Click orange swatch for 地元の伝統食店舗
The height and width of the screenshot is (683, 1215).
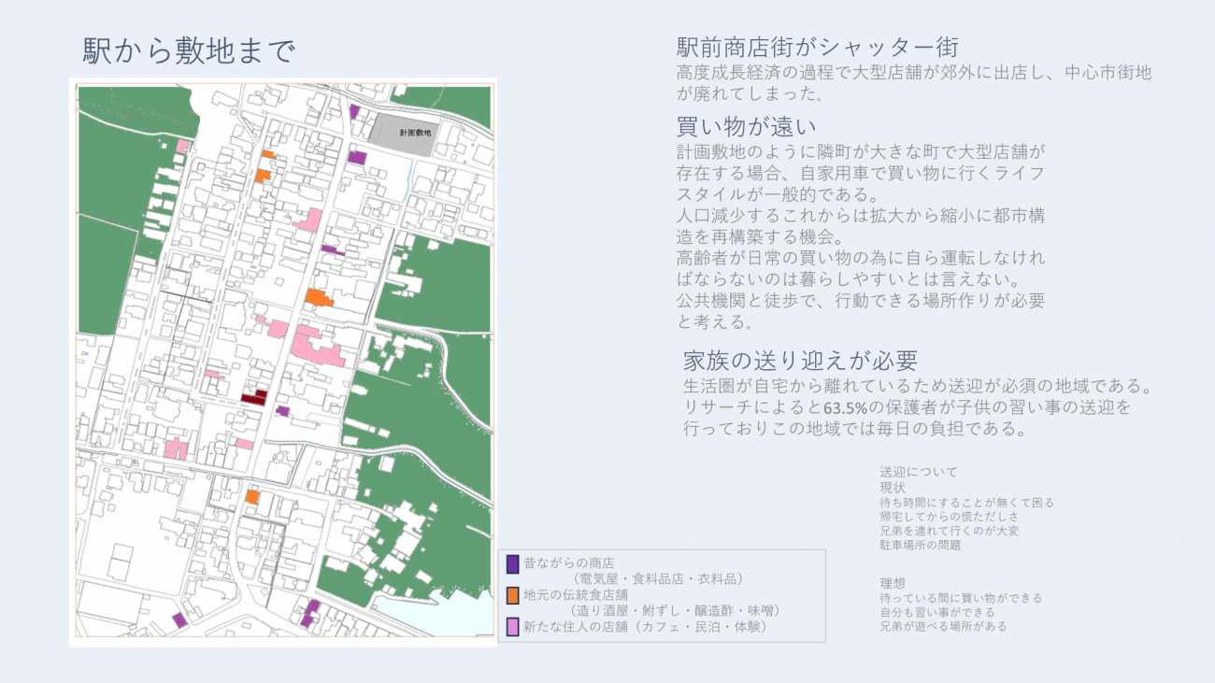512,595
